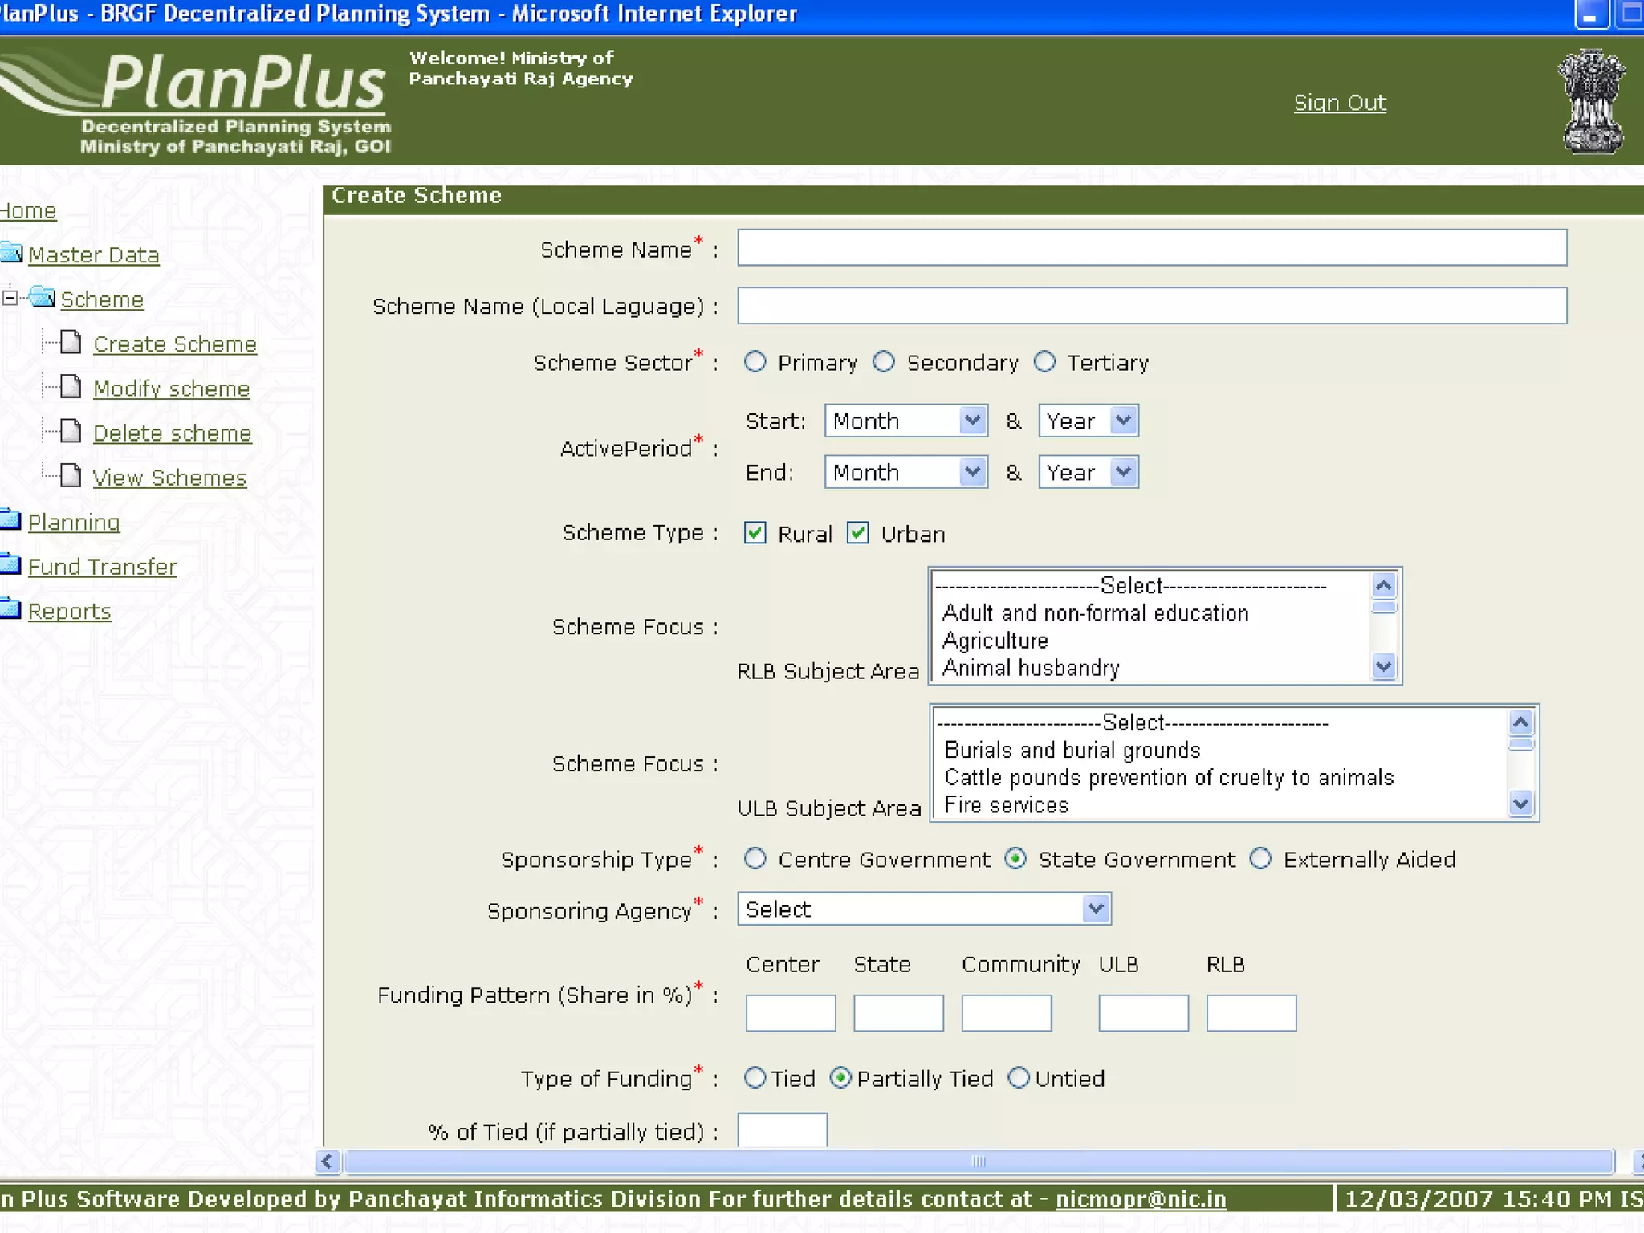1644x1233 pixels.
Task: Open the Planning menu link
Action: [x=73, y=522]
